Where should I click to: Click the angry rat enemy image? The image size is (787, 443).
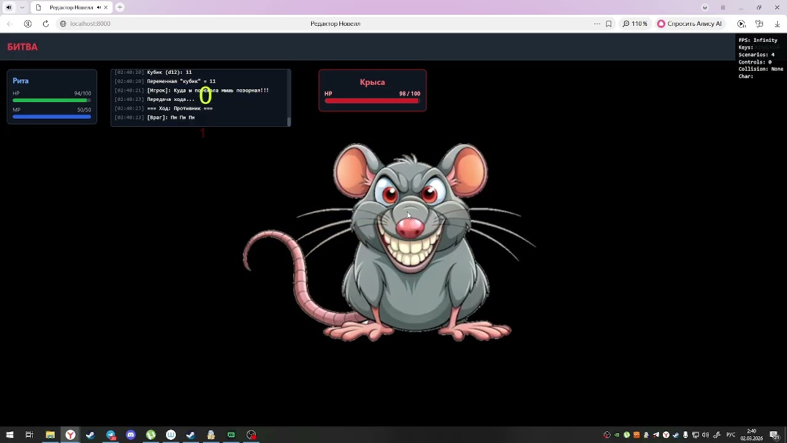point(389,242)
